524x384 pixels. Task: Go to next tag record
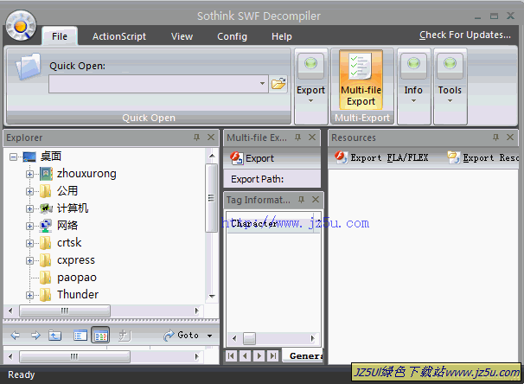pos(259,355)
